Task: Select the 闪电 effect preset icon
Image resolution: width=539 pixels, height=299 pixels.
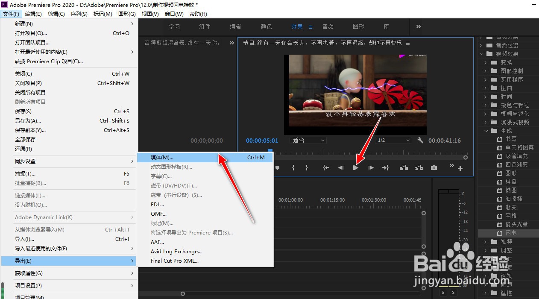Action: (x=500, y=233)
